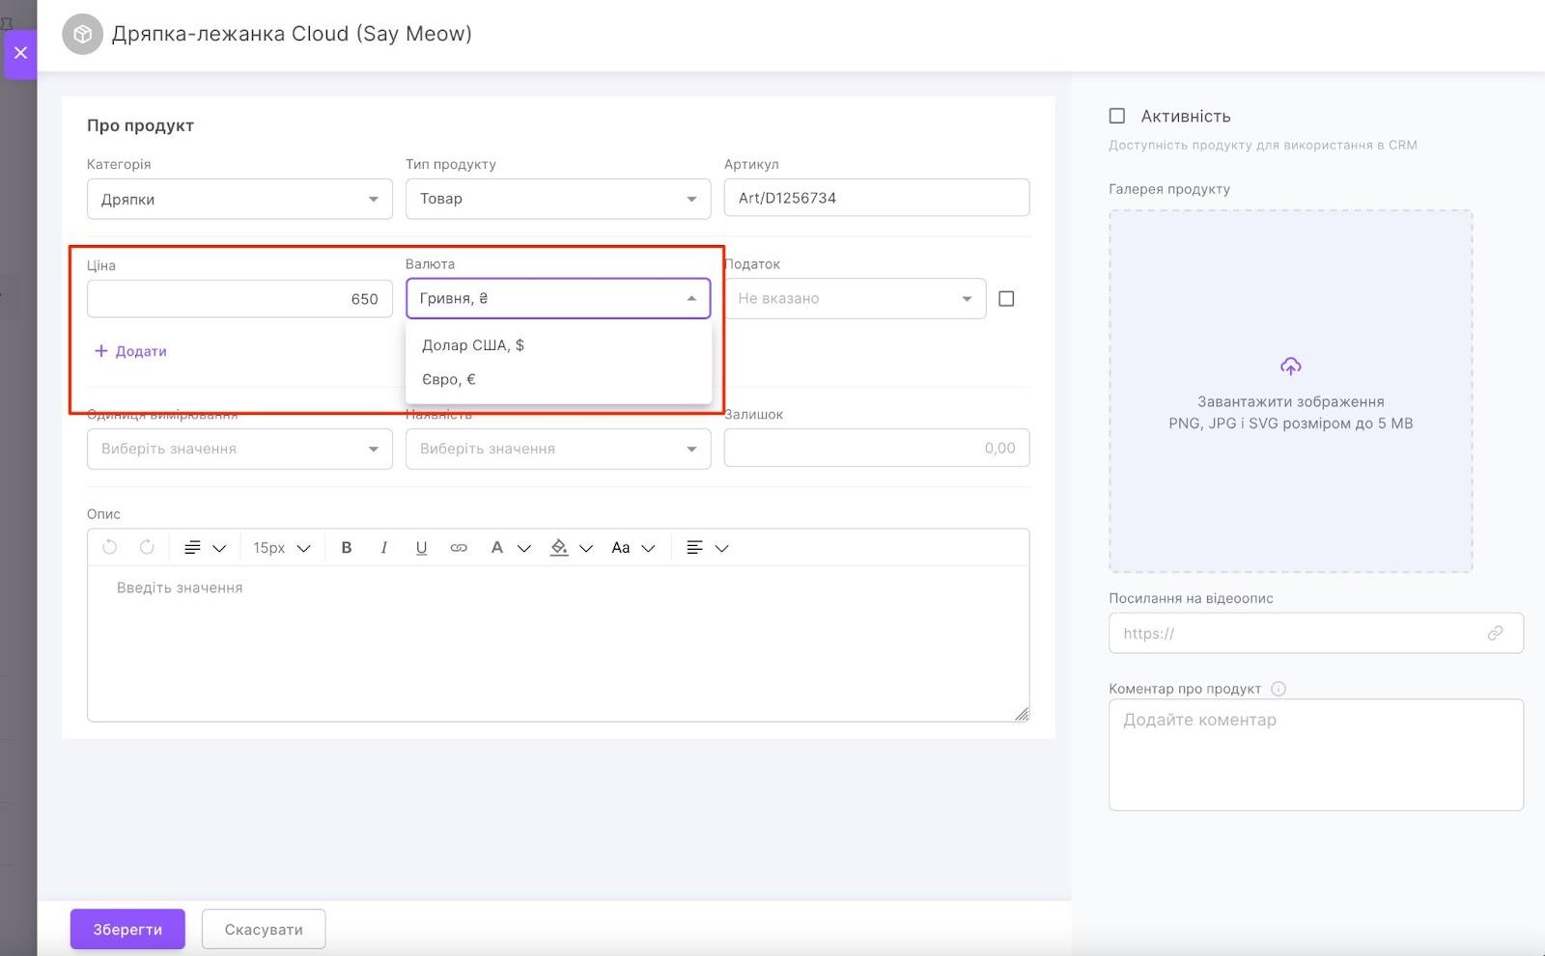
Task: Click the info icon beside product comment
Action: 1278,689
